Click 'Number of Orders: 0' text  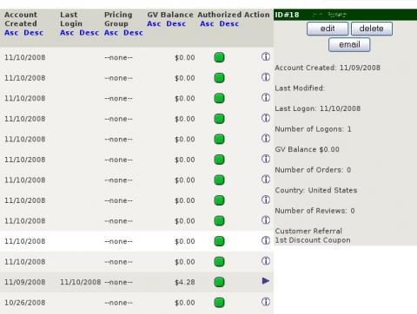pos(313,170)
